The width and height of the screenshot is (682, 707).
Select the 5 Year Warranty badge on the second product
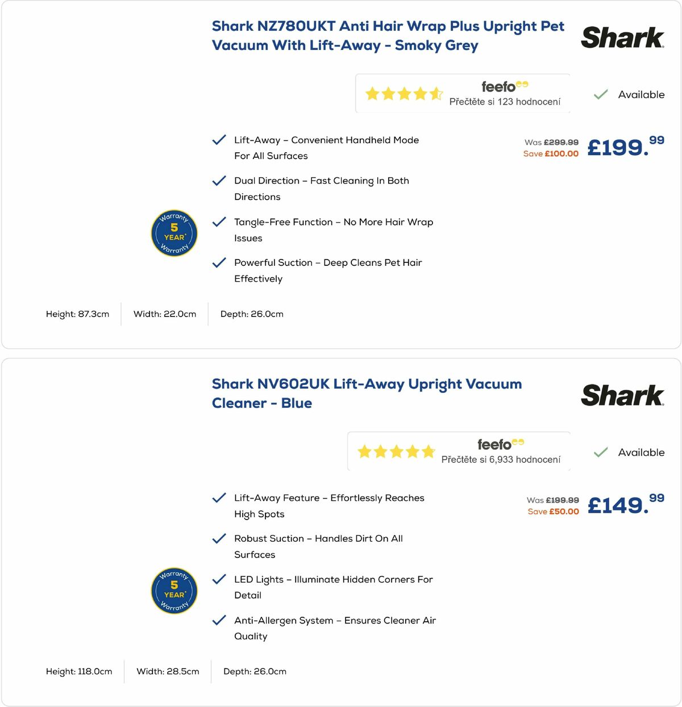tap(174, 591)
